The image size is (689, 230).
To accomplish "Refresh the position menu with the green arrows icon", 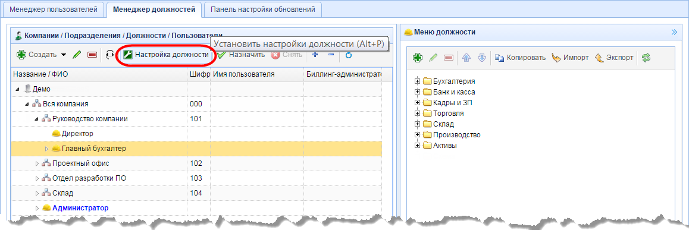I will (646, 58).
